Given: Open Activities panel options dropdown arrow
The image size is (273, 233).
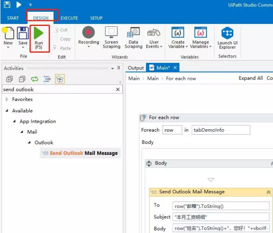Looking at the screenshot, I should point(113,68).
